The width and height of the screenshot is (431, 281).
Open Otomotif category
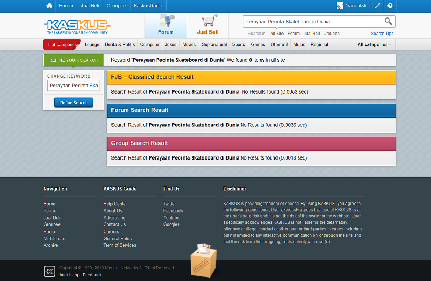click(x=279, y=44)
